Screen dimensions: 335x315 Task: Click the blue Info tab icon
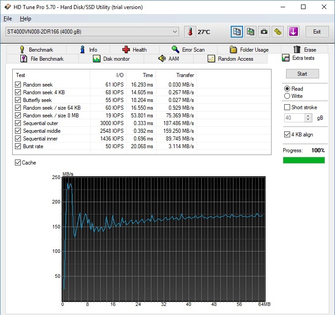(x=83, y=49)
